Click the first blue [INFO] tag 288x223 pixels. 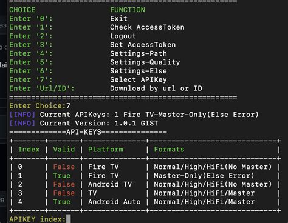point(22,115)
